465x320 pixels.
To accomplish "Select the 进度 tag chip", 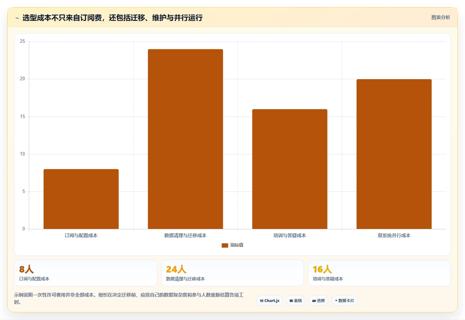I will 318,301.
